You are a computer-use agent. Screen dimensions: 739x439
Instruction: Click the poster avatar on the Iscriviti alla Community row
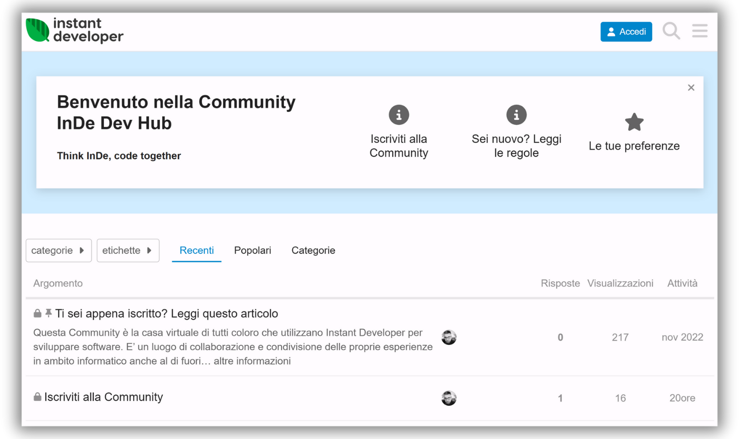(449, 397)
